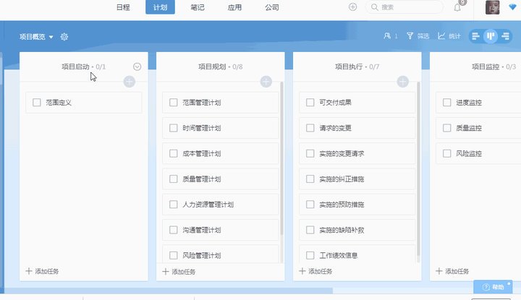Click 添加任务 under 项目启动 column
The image size is (521, 300).
pyautogui.click(x=42, y=271)
